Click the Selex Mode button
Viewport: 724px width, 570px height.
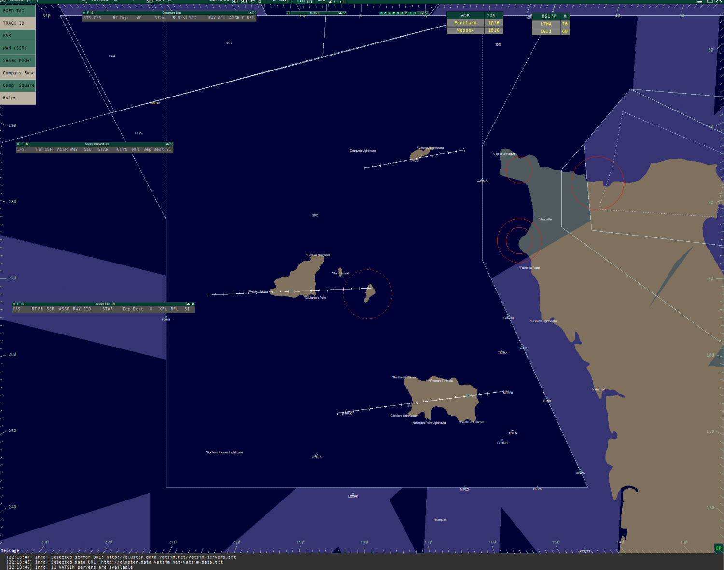[x=18, y=61]
